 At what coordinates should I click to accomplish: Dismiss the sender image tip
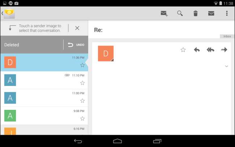[77, 28]
